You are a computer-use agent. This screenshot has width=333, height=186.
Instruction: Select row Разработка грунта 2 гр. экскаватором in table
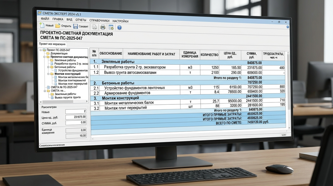(188, 67)
